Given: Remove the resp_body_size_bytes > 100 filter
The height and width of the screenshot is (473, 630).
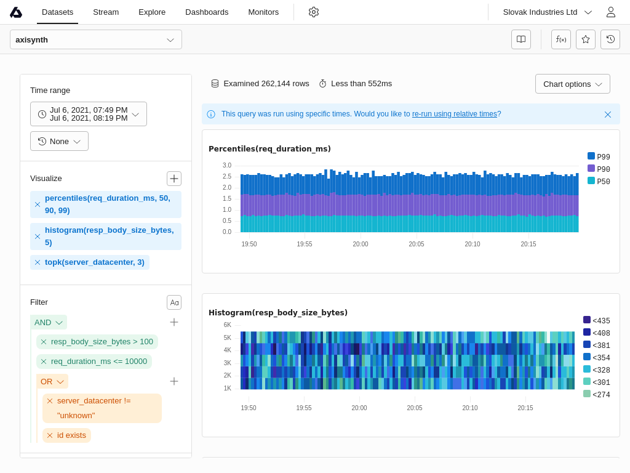Looking at the screenshot, I should click(44, 342).
